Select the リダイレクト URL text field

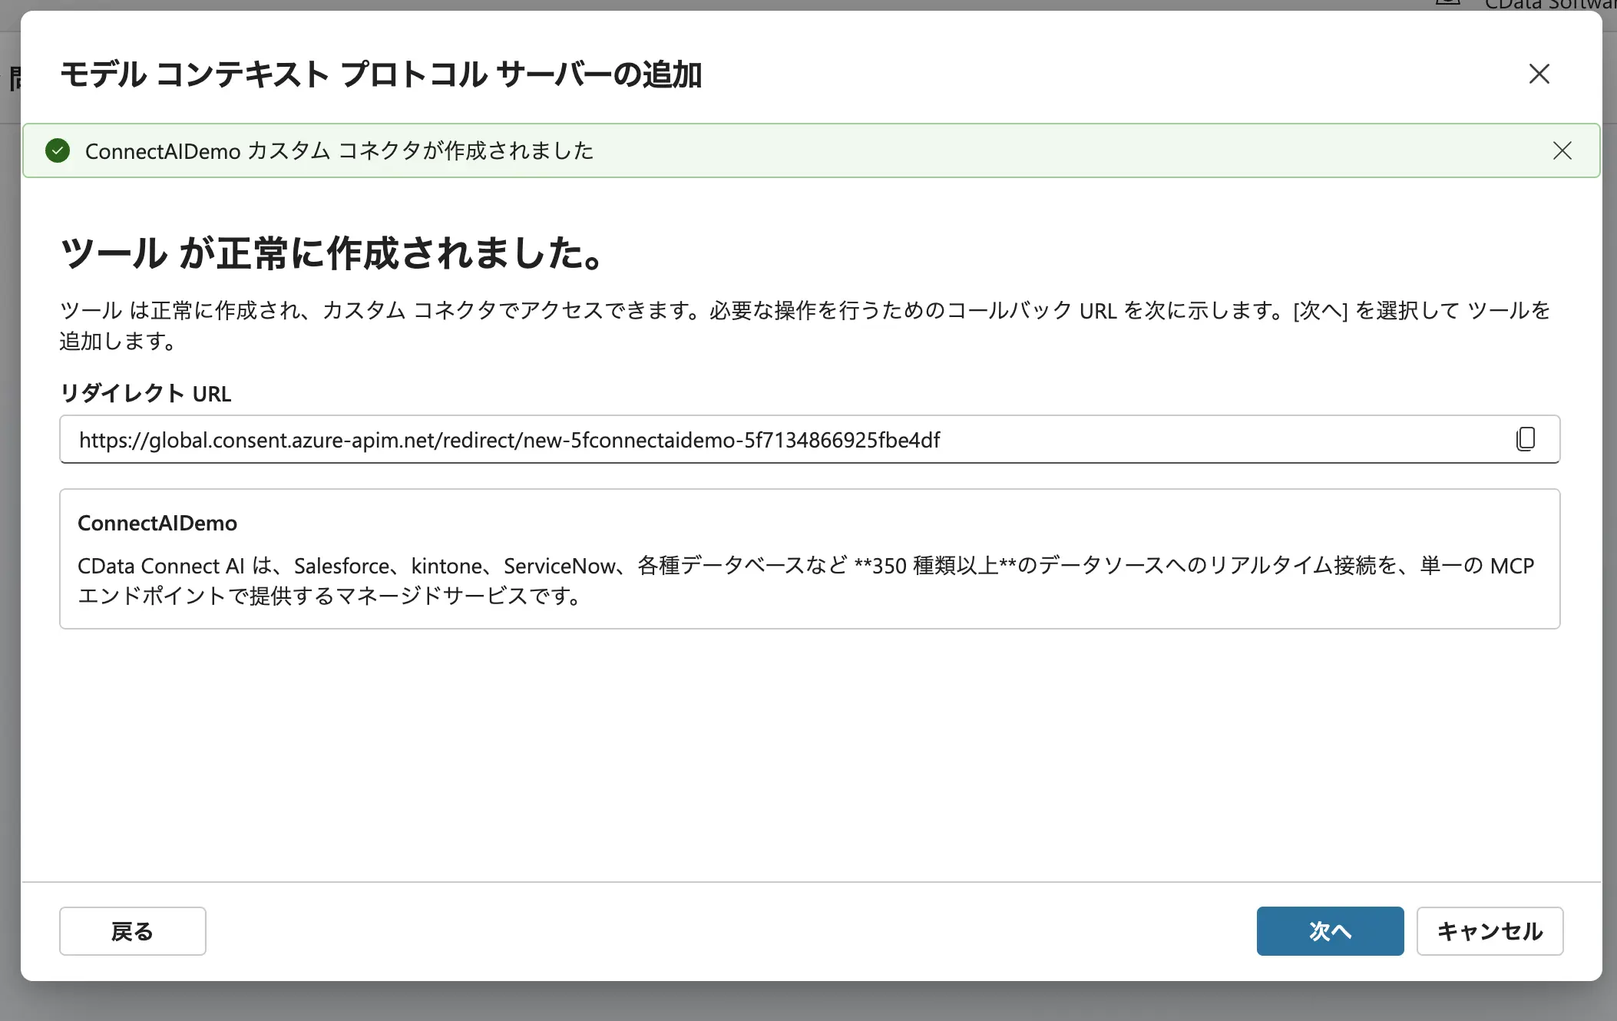pyautogui.click(x=691, y=439)
